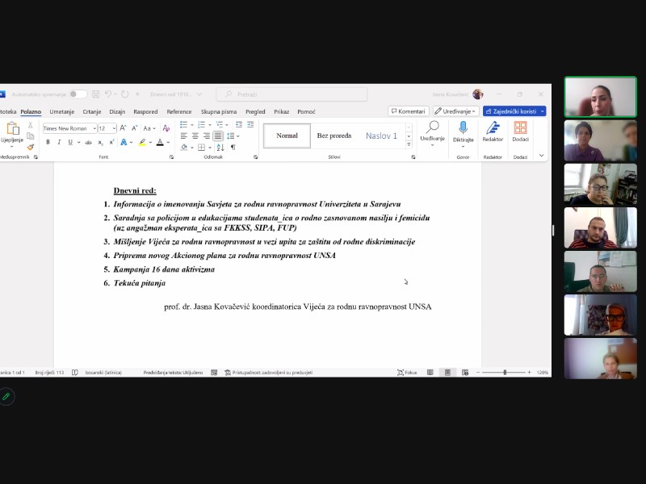This screenshot has height=484, width=646.
Task: Click the Bold formatting icon
Action: tap(48, 142)
